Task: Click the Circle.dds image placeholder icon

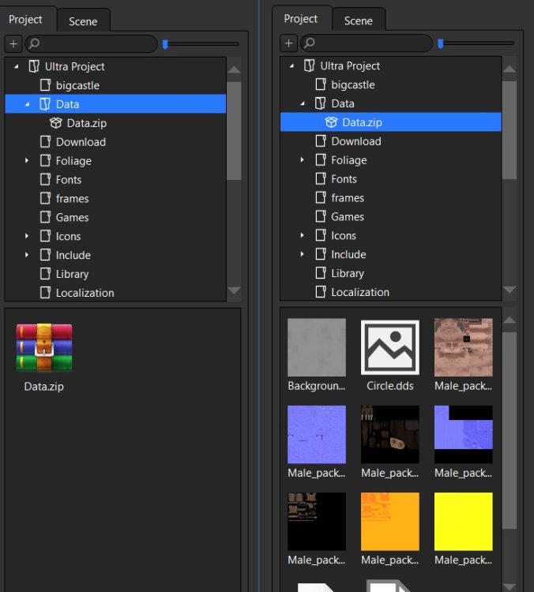Action: [x=389, y=347]
